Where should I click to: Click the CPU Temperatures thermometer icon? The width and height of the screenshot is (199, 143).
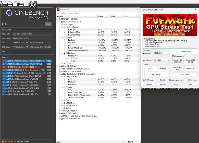pos(64,27)
